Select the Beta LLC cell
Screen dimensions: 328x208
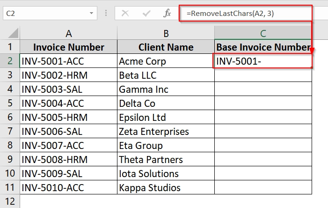(x=166, y=75)
